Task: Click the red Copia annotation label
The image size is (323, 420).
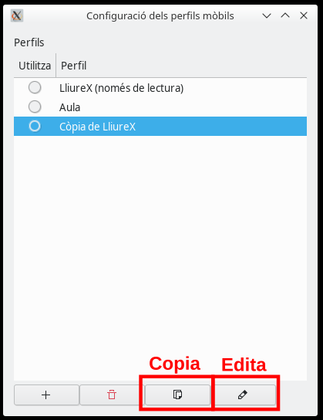Action: (x=174, y=364)
